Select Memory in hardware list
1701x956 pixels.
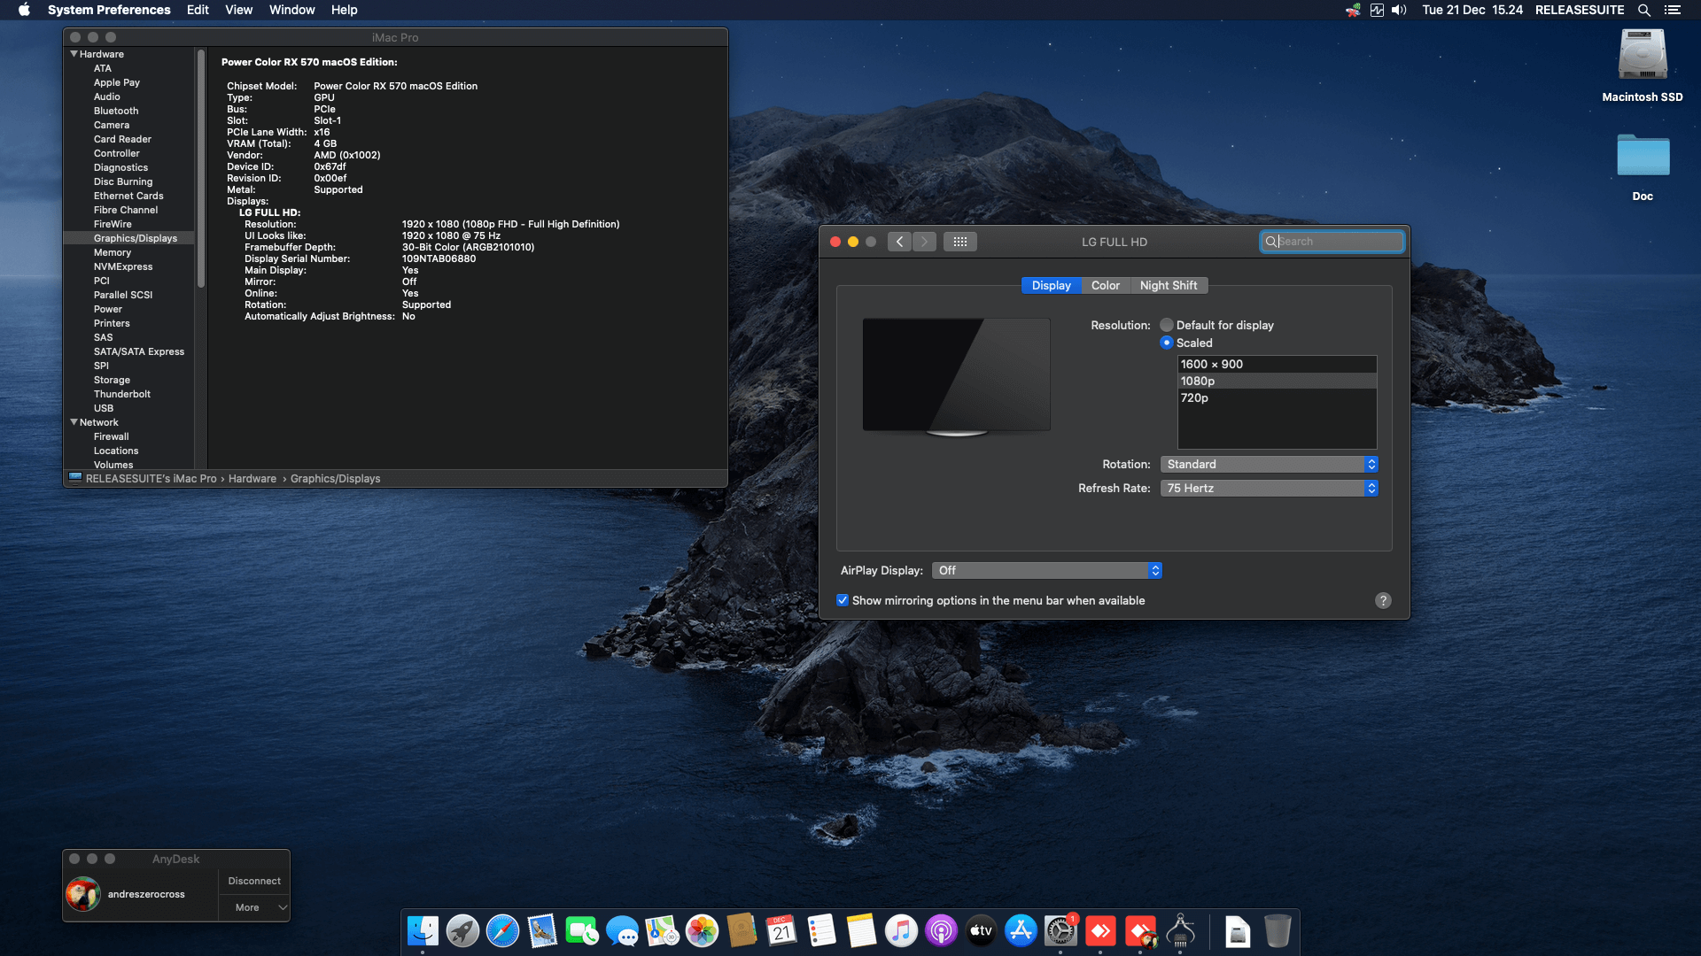pyautogui.click(x=113, y=252)
